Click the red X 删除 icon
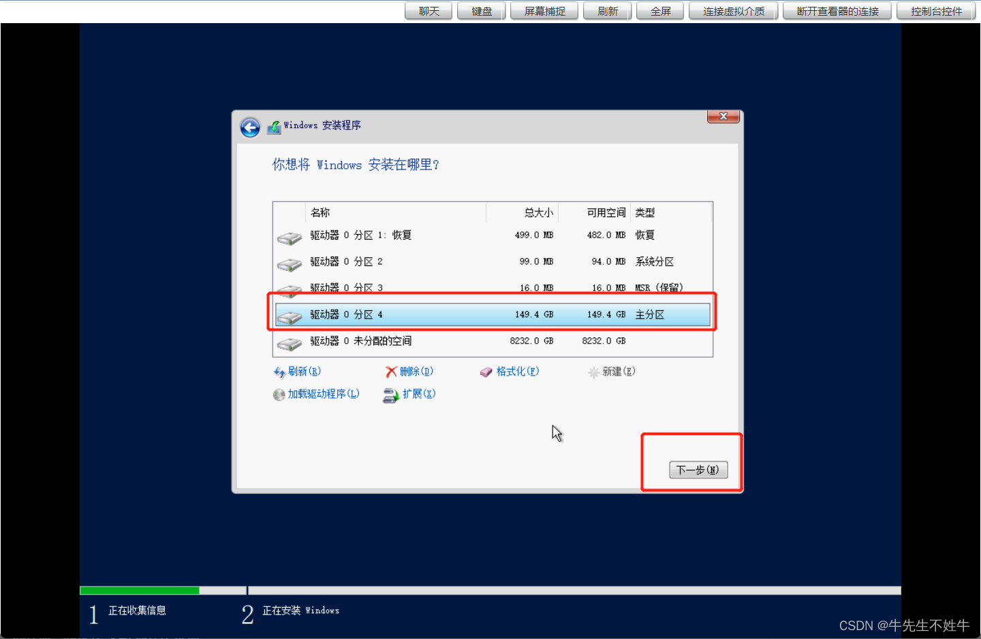Viewport: 981px width, 639px height. (391, 372)
